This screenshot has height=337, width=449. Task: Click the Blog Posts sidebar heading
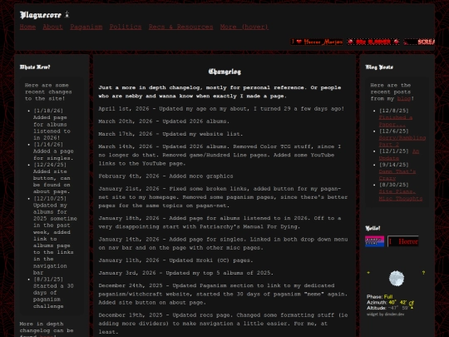(379, 67)
